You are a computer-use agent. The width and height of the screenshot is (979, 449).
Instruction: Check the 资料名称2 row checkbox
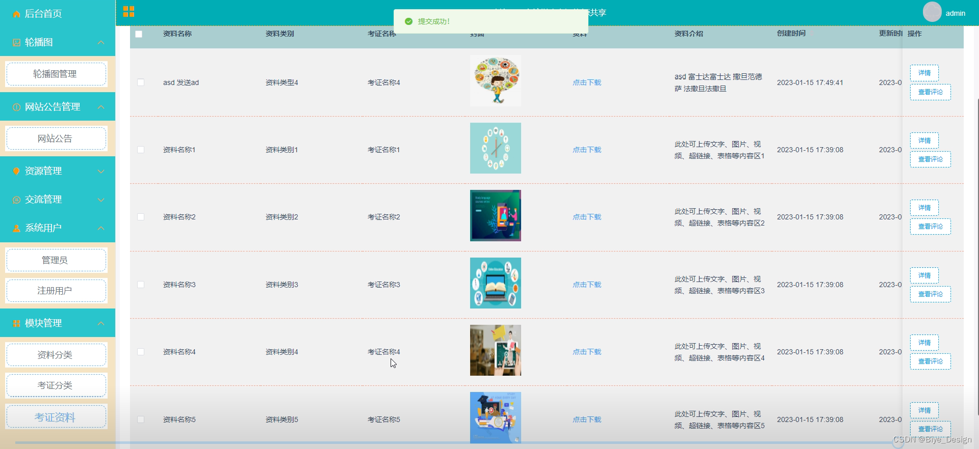point(141,217)
